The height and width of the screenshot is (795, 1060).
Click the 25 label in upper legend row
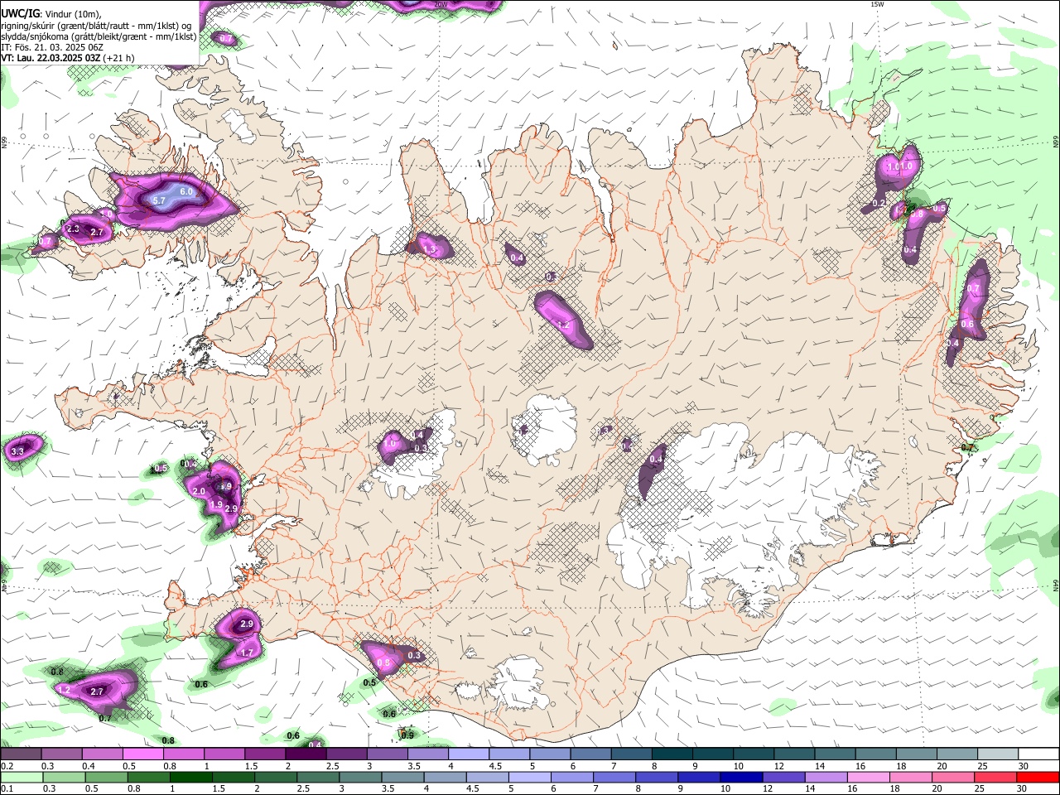point(983,766)
